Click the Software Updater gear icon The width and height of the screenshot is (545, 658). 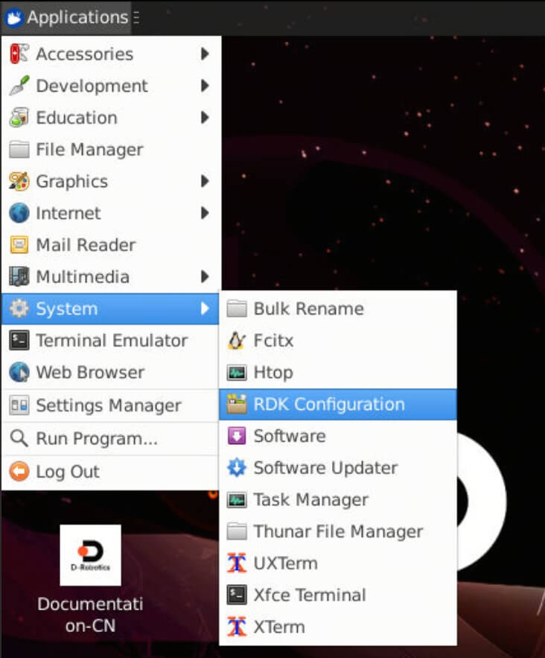point(236,468)
